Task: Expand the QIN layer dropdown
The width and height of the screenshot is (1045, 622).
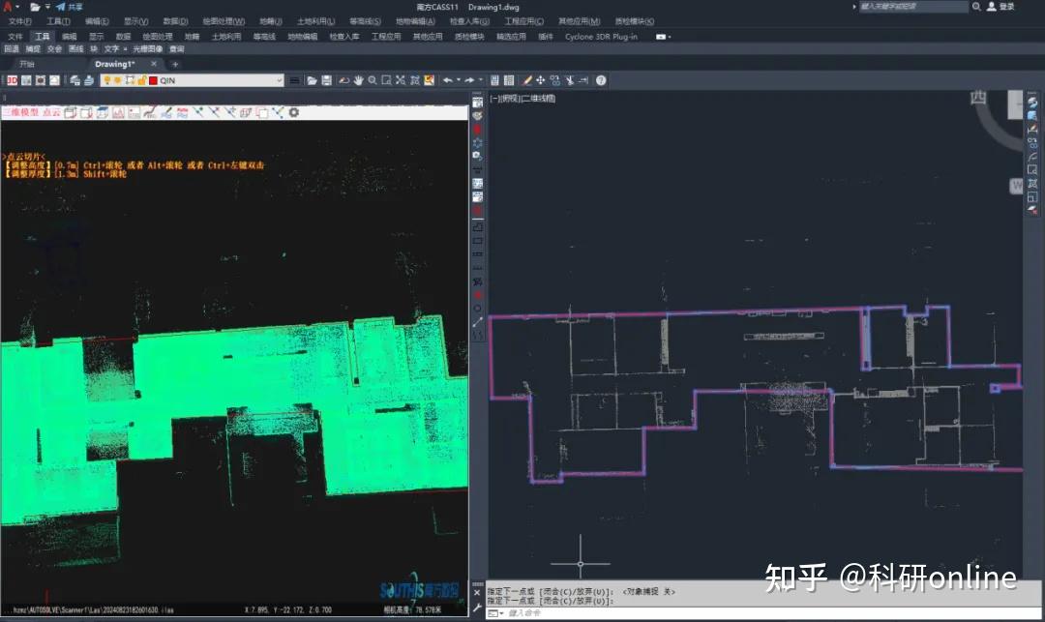Action: 279,80
